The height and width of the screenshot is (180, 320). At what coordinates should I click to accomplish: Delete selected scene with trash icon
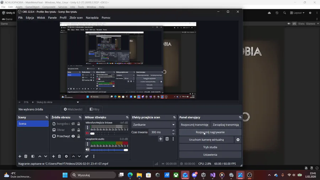point(26,156)
